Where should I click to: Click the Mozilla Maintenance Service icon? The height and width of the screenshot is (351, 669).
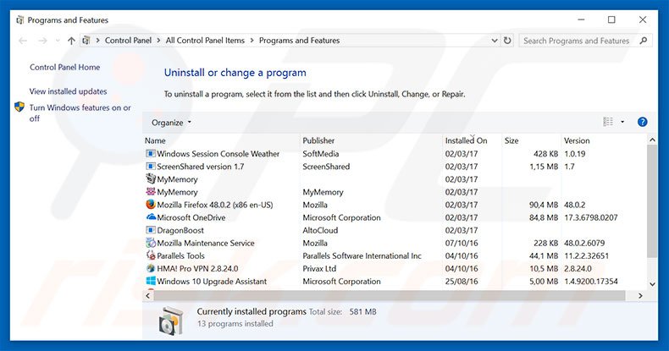(151, 243)
